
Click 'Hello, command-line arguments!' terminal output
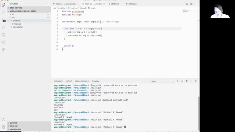(x=71, y=90)
